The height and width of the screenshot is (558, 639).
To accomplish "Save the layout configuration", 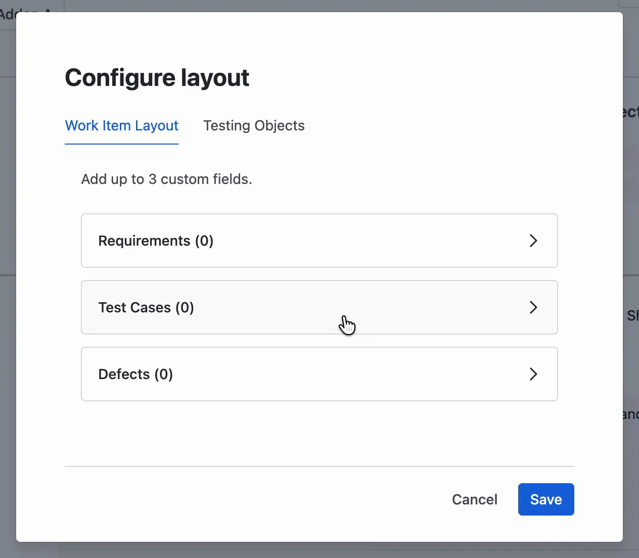I will point(546,499).
